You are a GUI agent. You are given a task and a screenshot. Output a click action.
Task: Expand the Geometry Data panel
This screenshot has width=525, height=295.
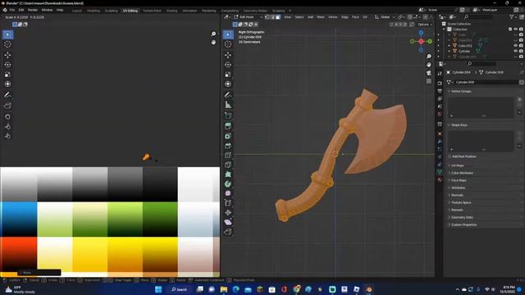coord(462,217)
